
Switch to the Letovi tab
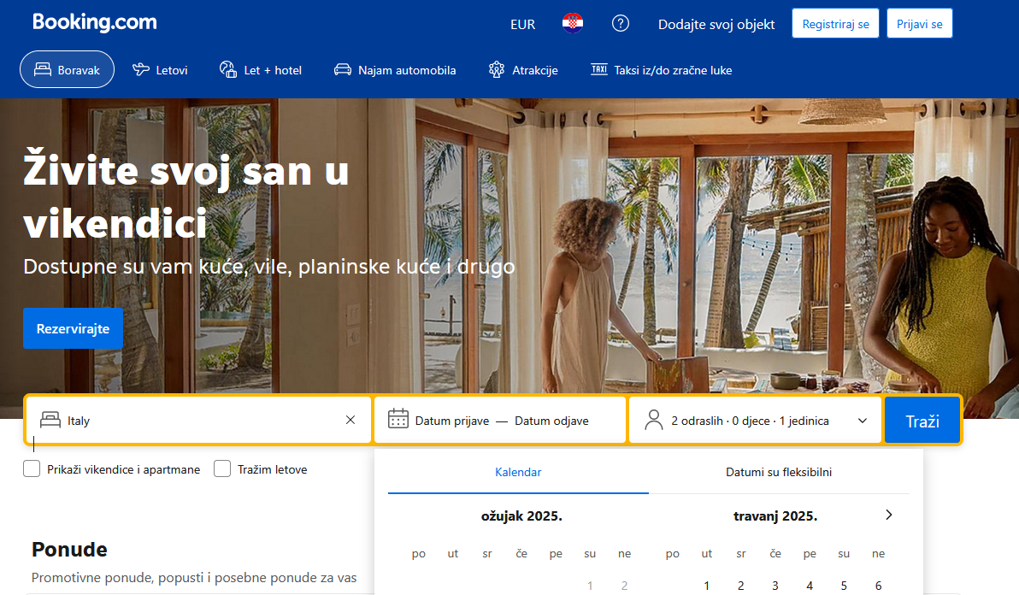(x=160, y=69)
